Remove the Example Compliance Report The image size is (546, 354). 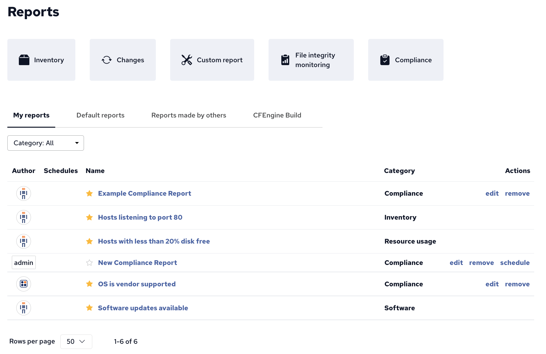[x=517, y=193]
